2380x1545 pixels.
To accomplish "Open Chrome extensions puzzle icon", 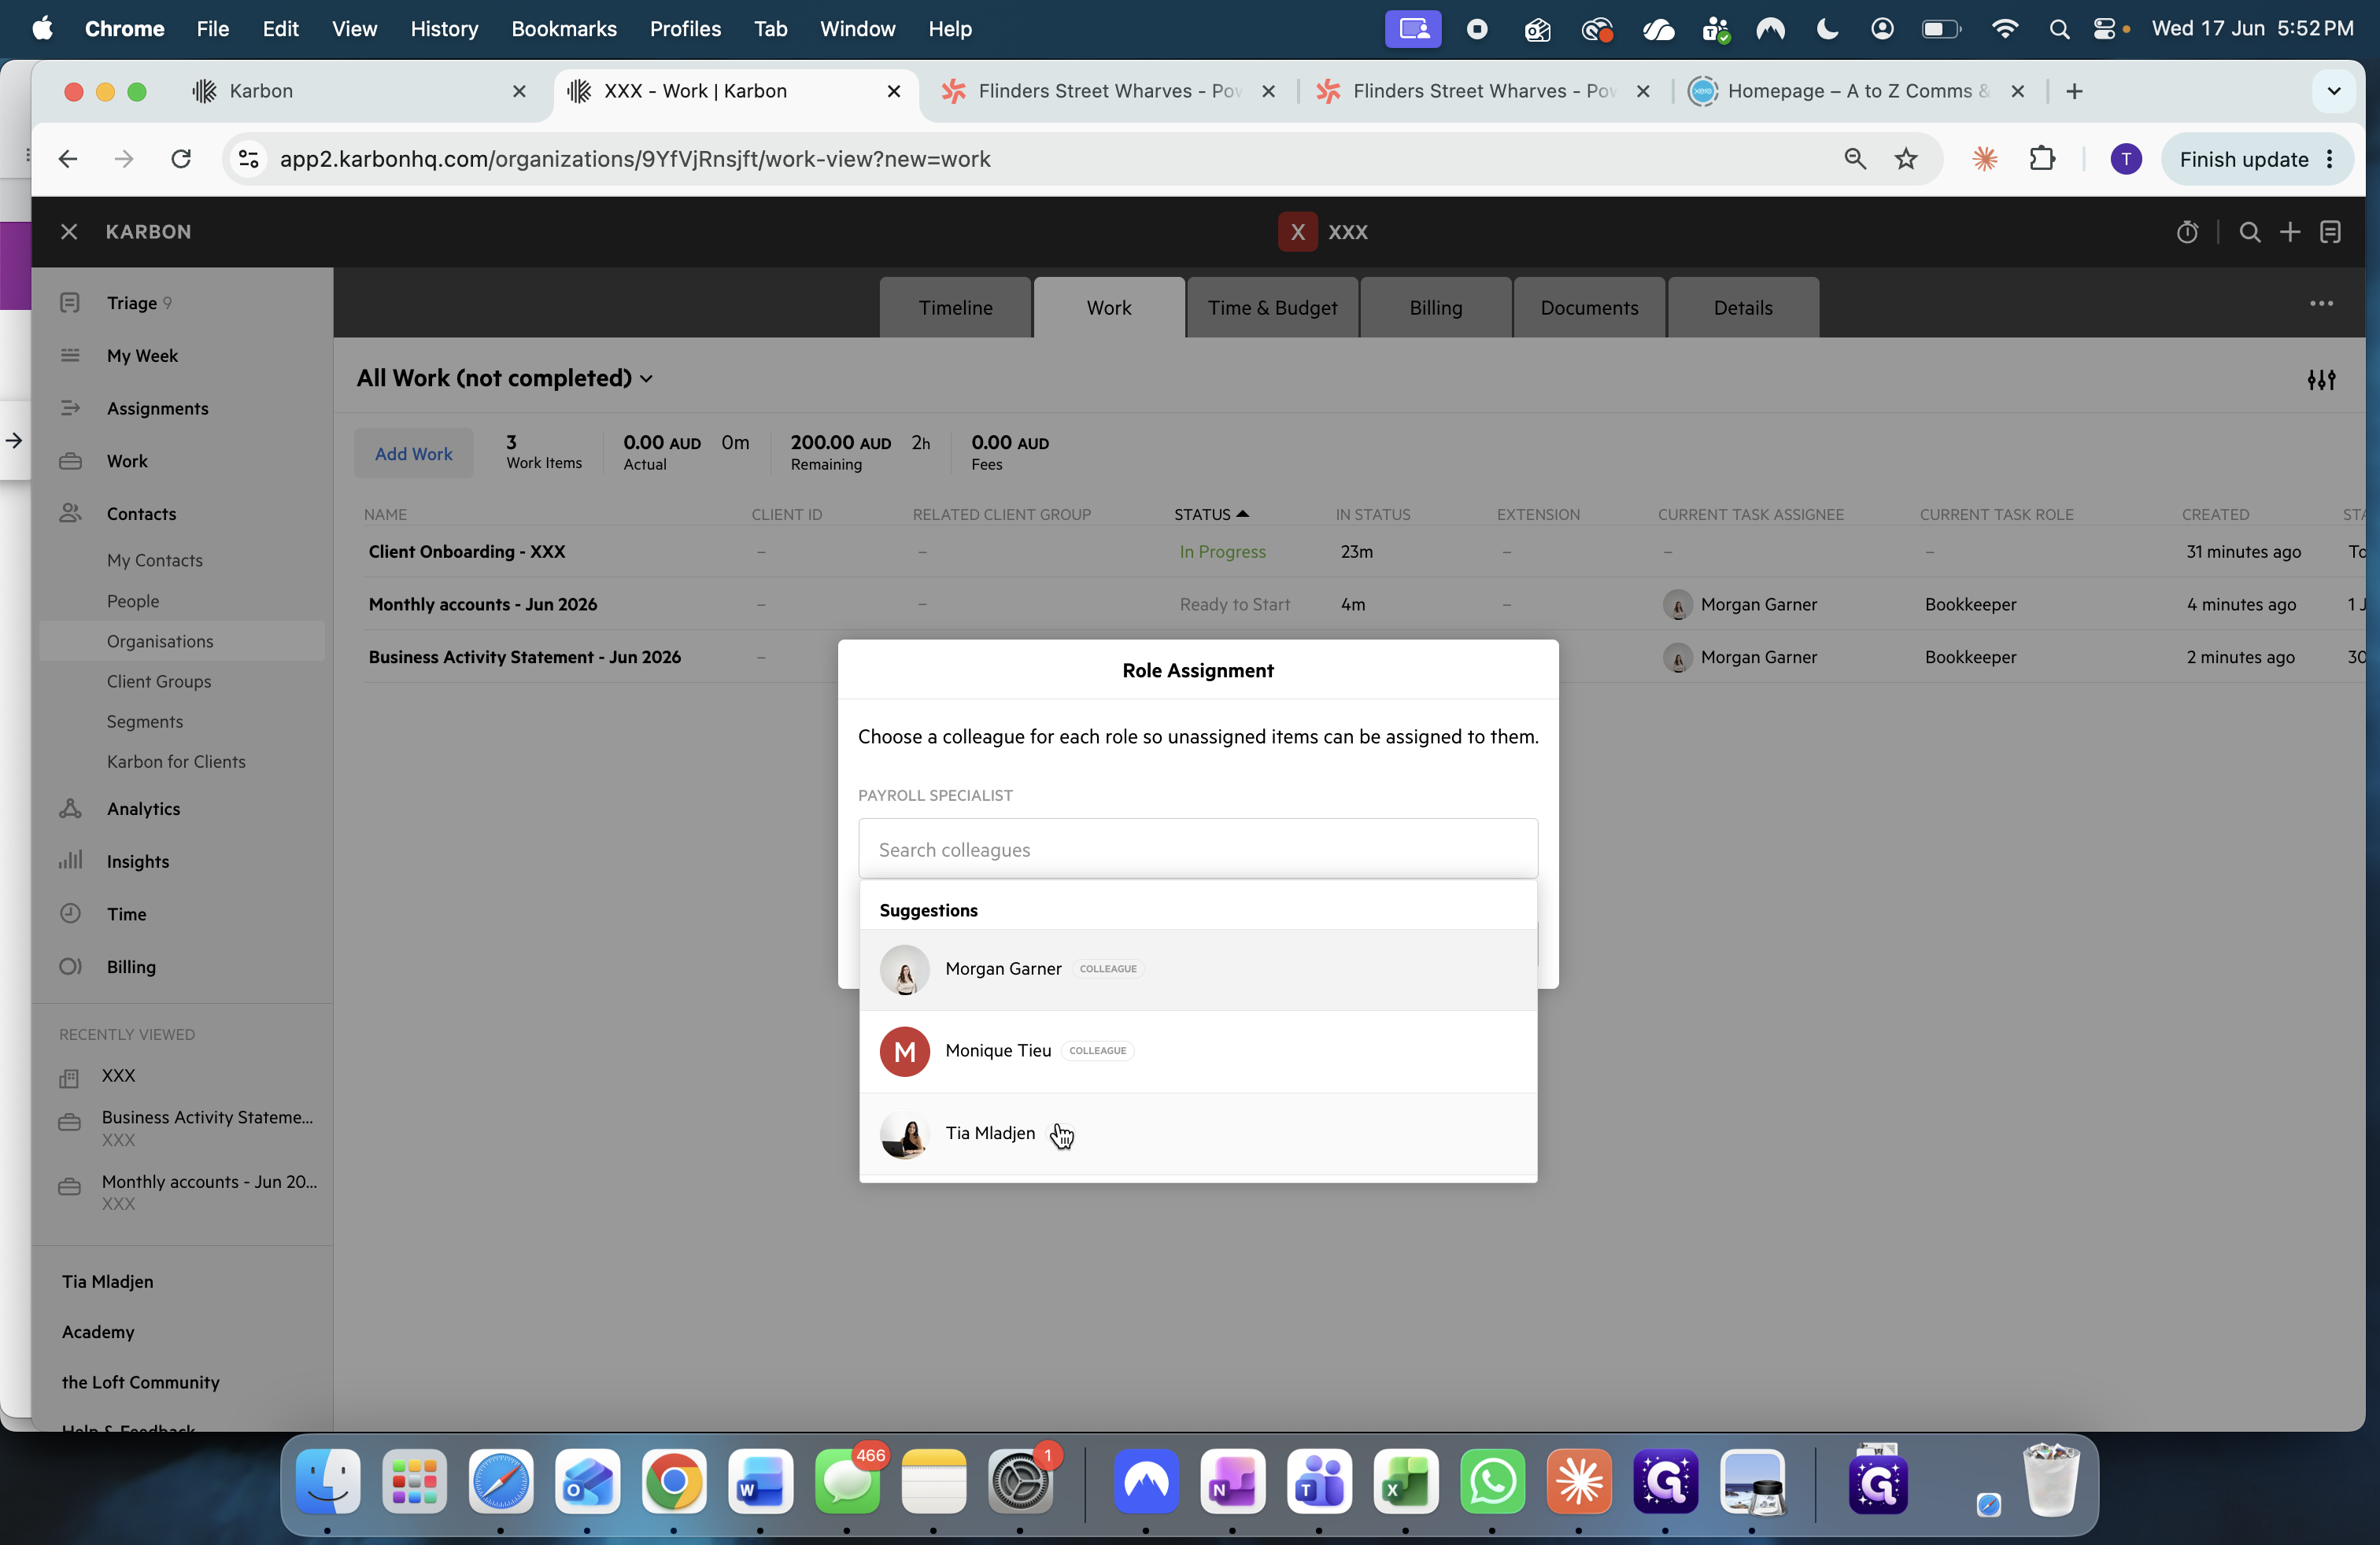I will 2042,159.
